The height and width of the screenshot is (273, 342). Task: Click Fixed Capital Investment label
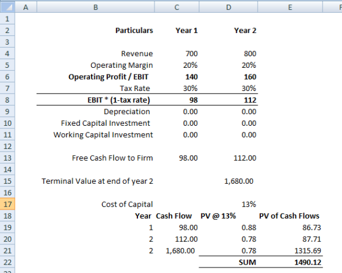[106, 123]
